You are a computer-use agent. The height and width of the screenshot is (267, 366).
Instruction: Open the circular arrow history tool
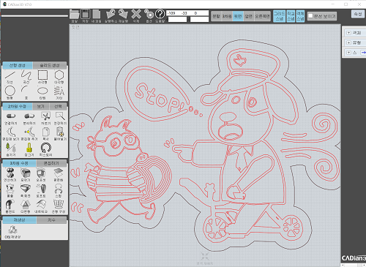pos(45,148)
